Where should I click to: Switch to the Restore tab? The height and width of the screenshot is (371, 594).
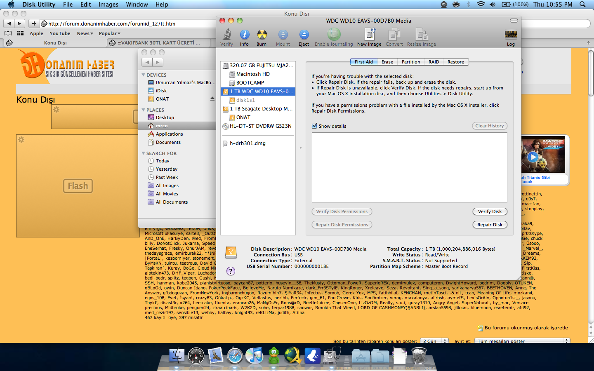(456, 62)
